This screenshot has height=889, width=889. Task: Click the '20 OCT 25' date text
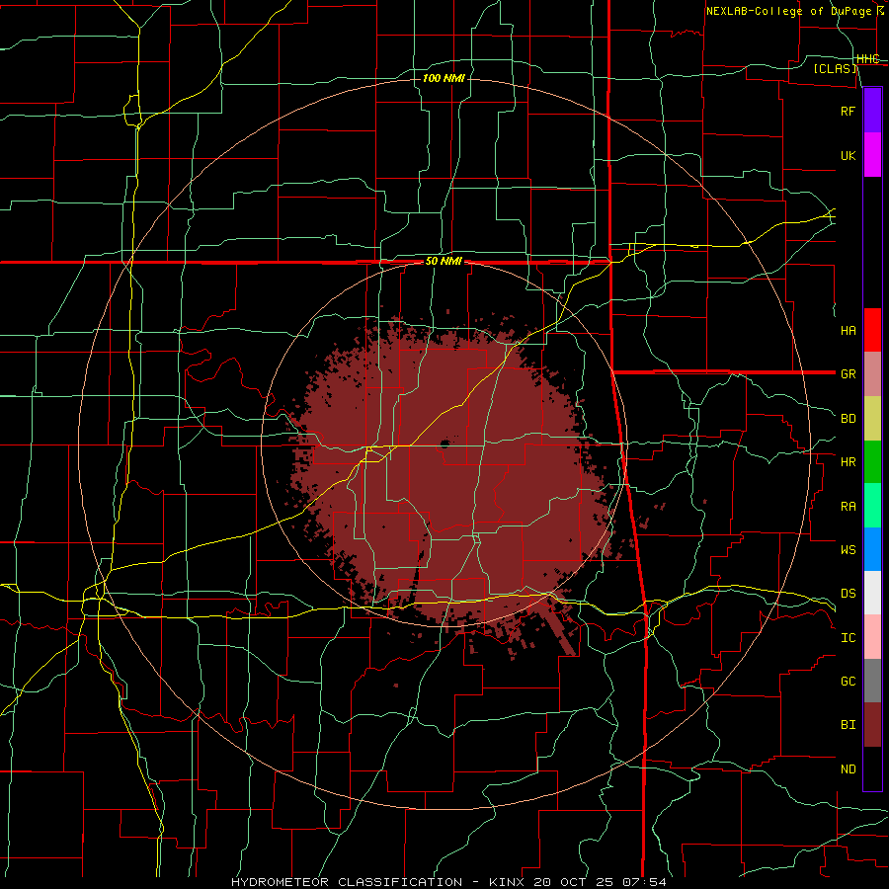pyautogui.click(x=573, y=882)
